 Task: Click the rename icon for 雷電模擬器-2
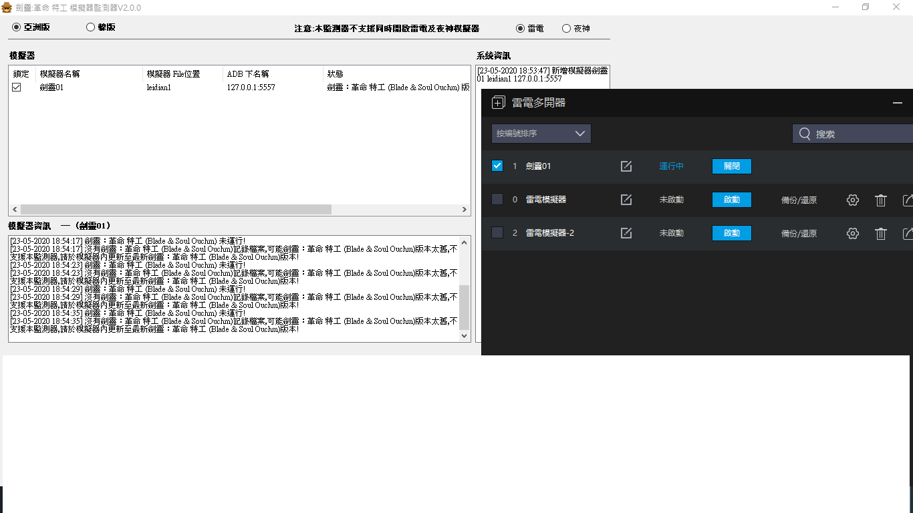(626, 233)
